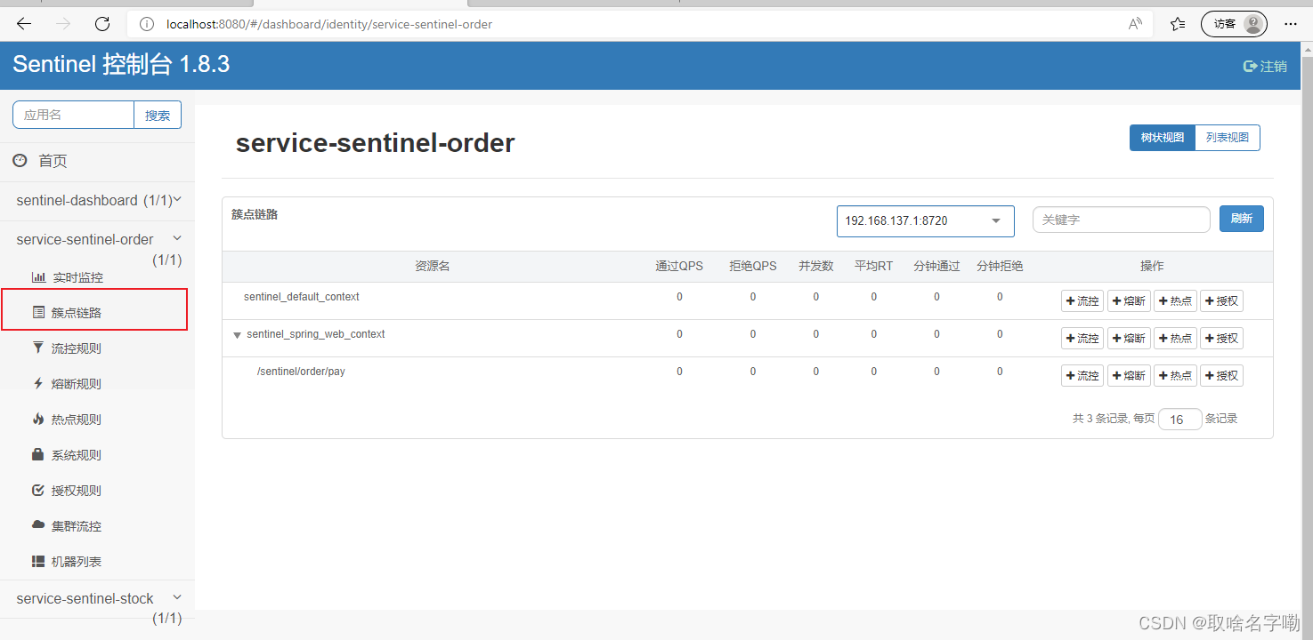Click the 通过QPS column header
The height and width of the screenshot is (640, 1313).
[x=679, y=267]
